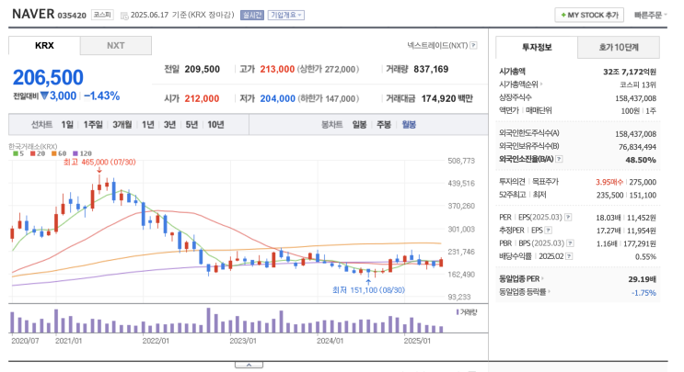Click the 시가 value 212,000

point(202,99)
